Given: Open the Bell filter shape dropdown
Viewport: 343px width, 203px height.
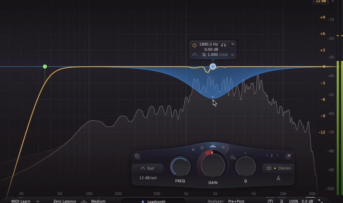Looking at the screenshot, I should coord(148,168).
